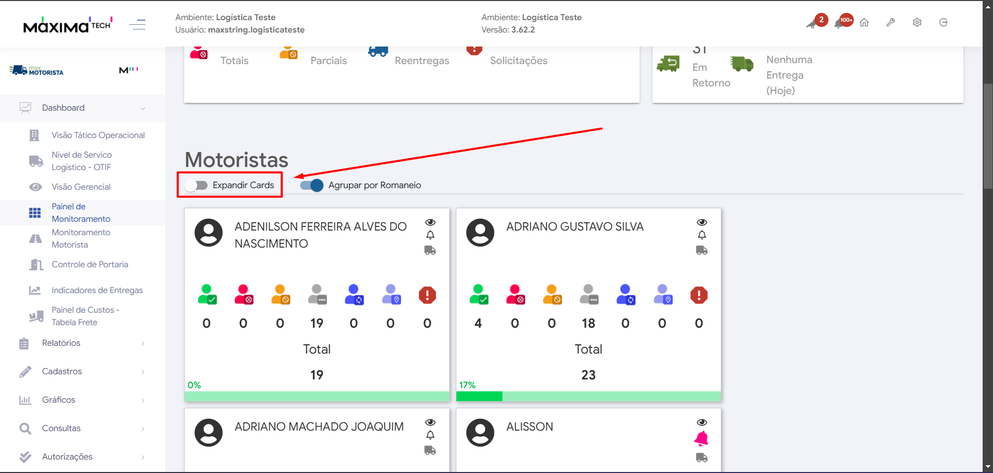Click bell icon on Adenilson Ferreira card
This screenshot has width=993, height=473.
(x=430, y=235)
